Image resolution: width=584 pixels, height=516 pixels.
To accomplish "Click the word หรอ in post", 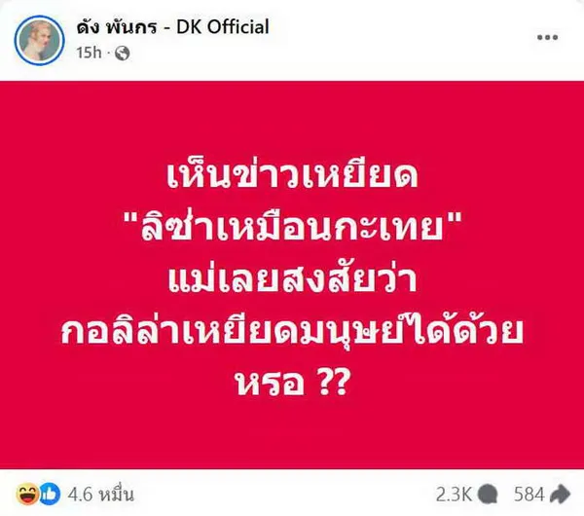I will pyautogui.click(x=270, y=384).
